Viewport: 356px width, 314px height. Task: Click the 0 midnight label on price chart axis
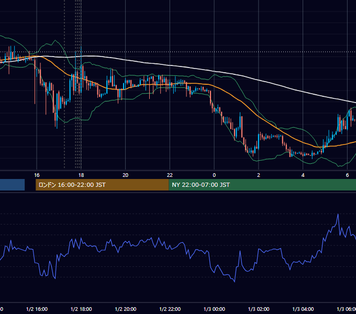coord(214,175)
